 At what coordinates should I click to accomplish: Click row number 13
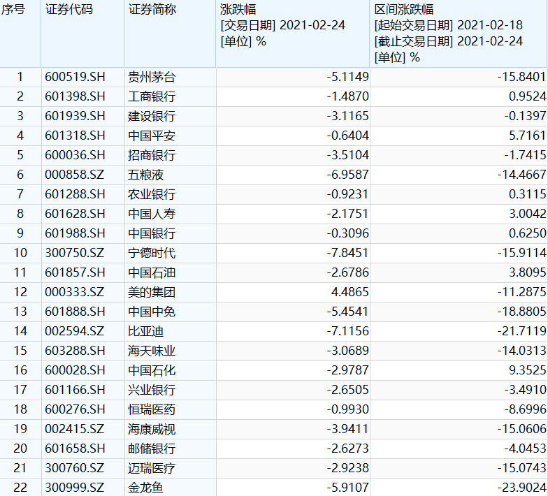coord(20,312)
